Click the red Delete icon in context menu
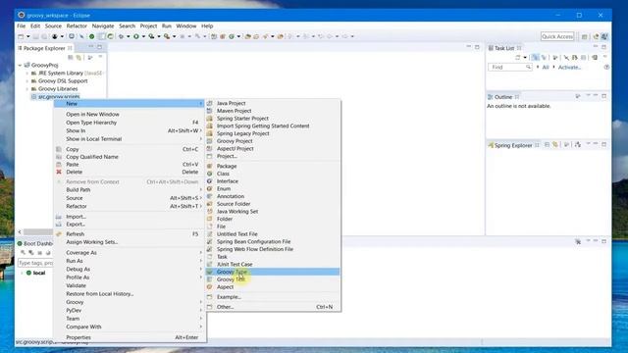 (x=59, y=172)
